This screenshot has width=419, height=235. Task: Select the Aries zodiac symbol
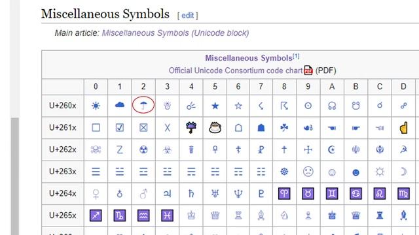click(x=284, y=193)
